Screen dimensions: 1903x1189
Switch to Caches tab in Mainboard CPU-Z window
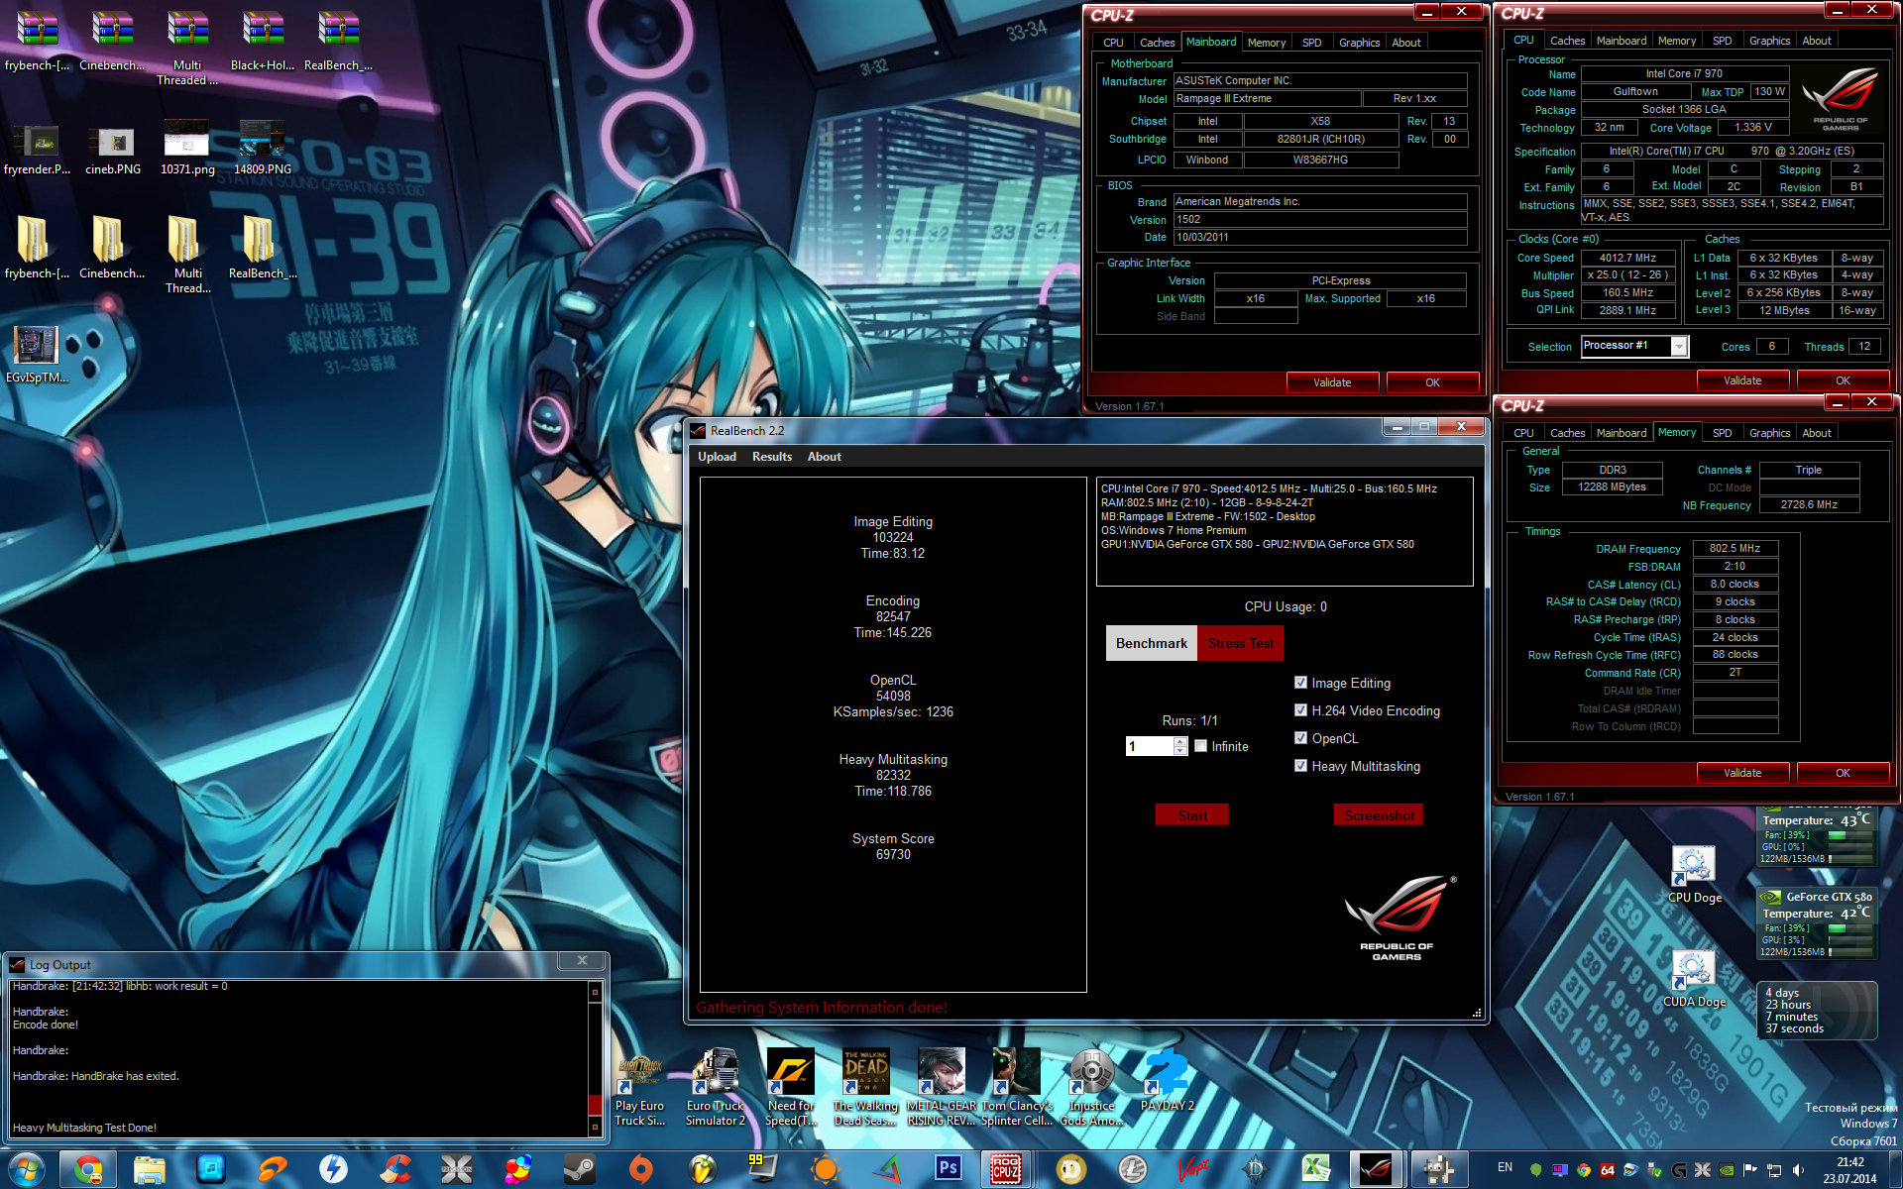[1157, 43]
